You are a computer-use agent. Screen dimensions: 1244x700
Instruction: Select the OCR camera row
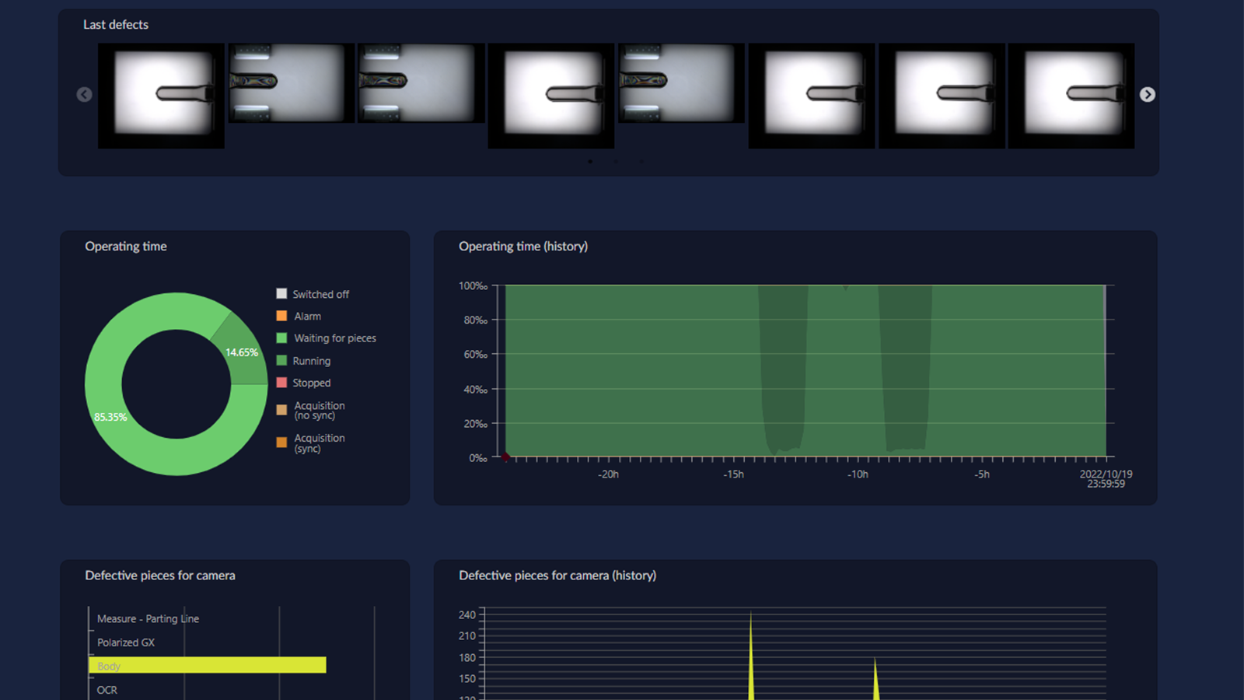click(x=107, y=690)
